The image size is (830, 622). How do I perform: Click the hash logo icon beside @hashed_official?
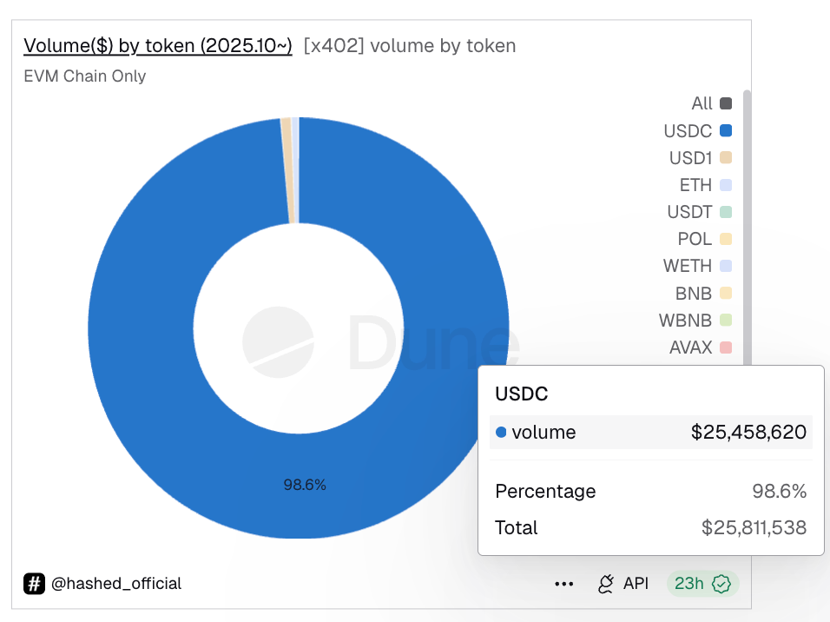coord(33,584)
